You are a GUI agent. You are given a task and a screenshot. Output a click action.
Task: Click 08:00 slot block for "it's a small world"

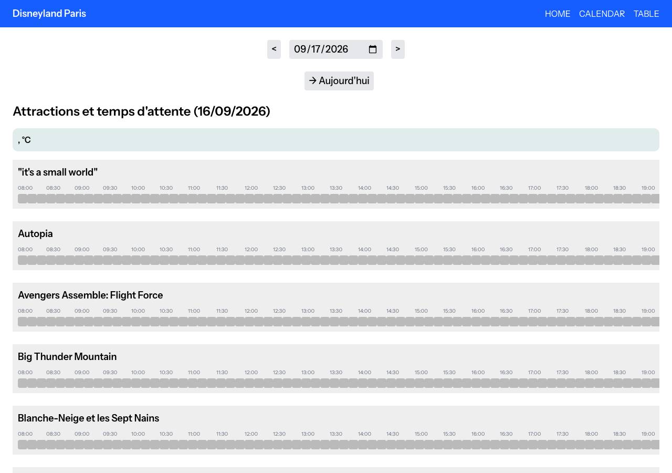click(x=23, y=199)
